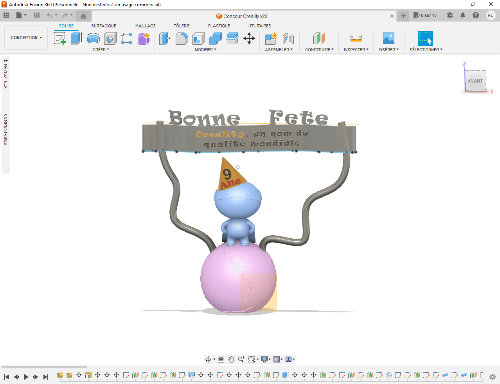Click the Zoom Window icon
Screen dimensions: 500x384
pyautogui.click(x=252, y=359)
